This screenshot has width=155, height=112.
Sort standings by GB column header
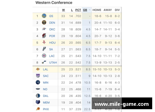[x=85, y=10]
